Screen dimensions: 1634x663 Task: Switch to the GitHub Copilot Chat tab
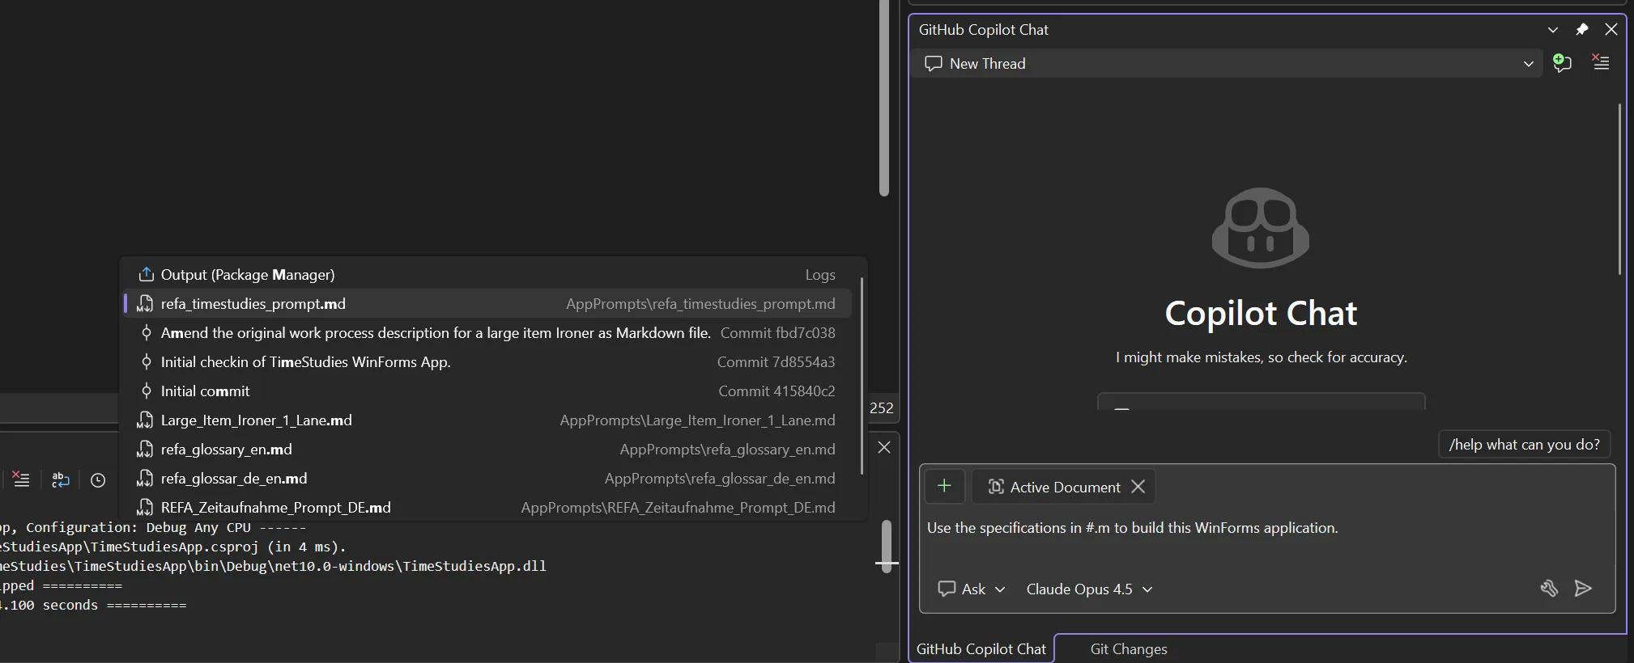[981, 648]
